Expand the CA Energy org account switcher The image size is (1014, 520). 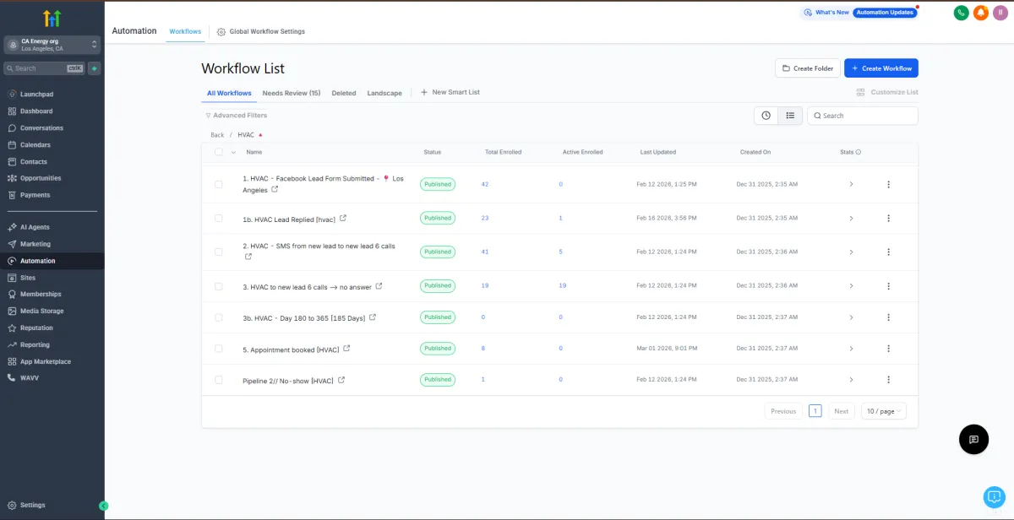point(52,45)
